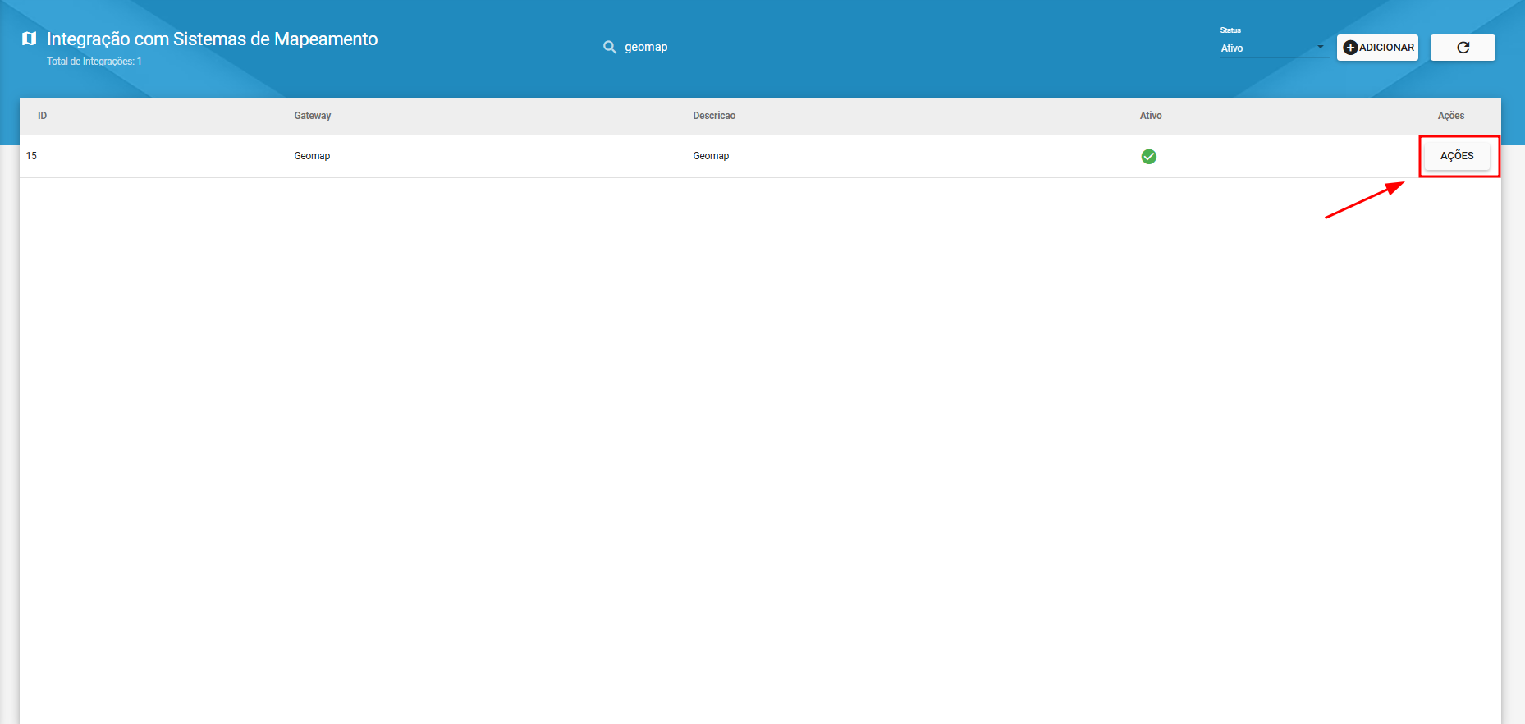Click the map icon beside page title

point(30,39)
